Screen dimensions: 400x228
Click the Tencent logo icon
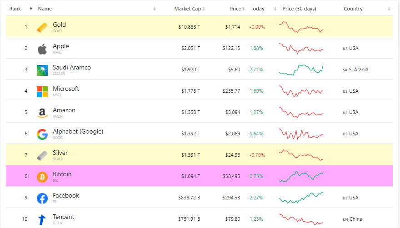coord(42,219)
